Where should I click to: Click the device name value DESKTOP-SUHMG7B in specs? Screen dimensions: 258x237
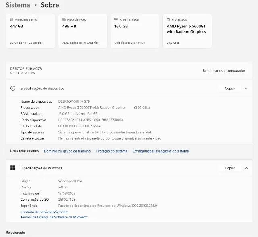74,101
